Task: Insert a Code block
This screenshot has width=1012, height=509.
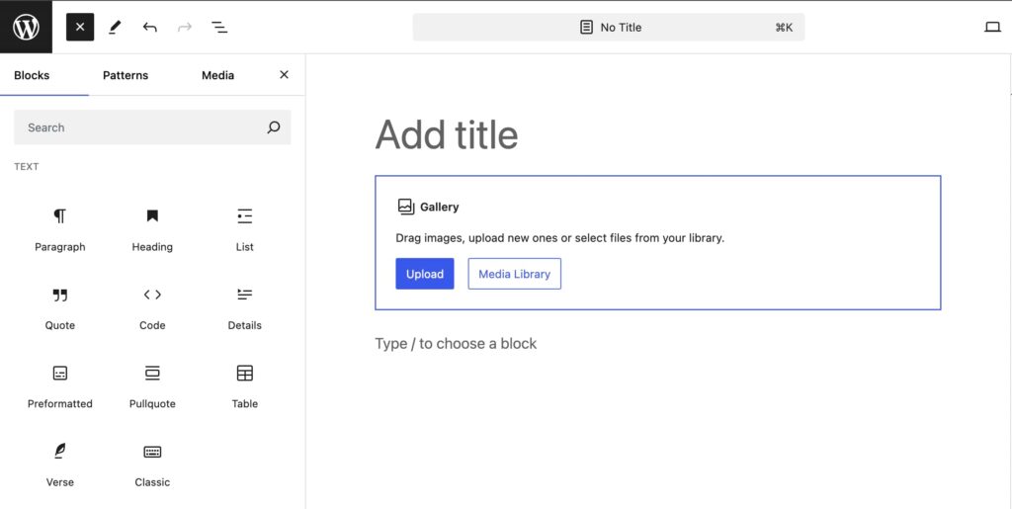Action: tap(152, 308)
